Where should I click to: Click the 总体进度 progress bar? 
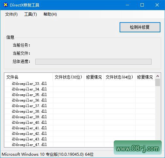(93, 62)
